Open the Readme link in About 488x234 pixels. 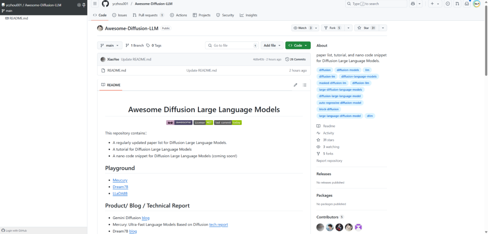click(x=329, y=126)
